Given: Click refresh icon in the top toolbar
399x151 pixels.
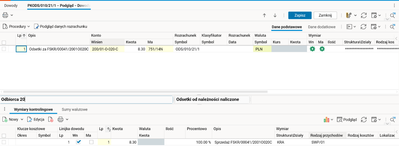Looking at the screenshot, I should pos(364,15).
